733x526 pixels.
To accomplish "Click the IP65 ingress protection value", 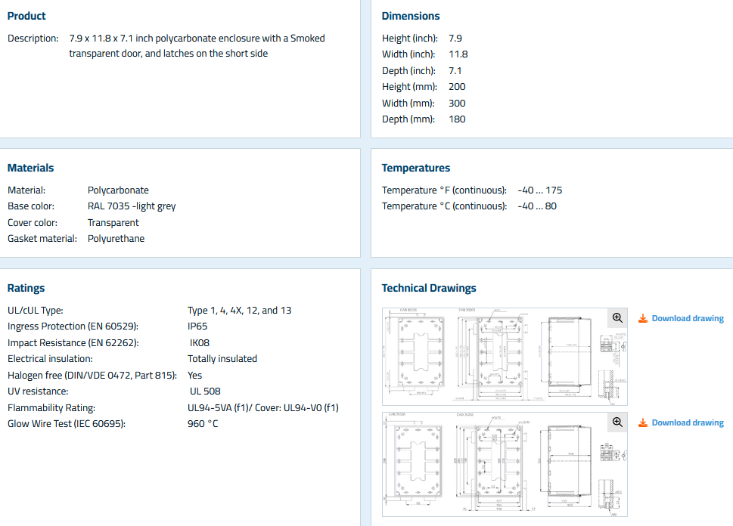I will point(197,326).
